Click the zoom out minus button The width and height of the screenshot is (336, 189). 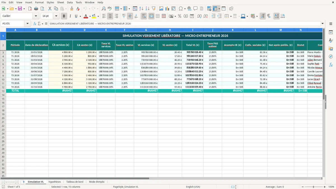(x=303, y=187)
